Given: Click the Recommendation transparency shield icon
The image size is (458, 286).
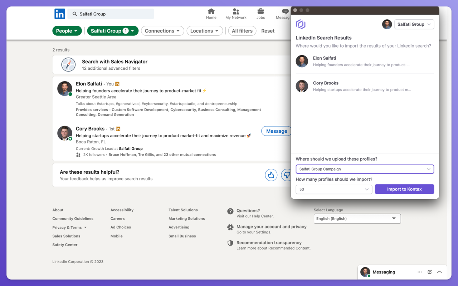Looking at the screenshot, I should pyautogui.click(x=230, y=243).
